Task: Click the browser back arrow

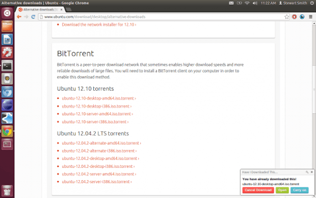Action: point(19,17)
